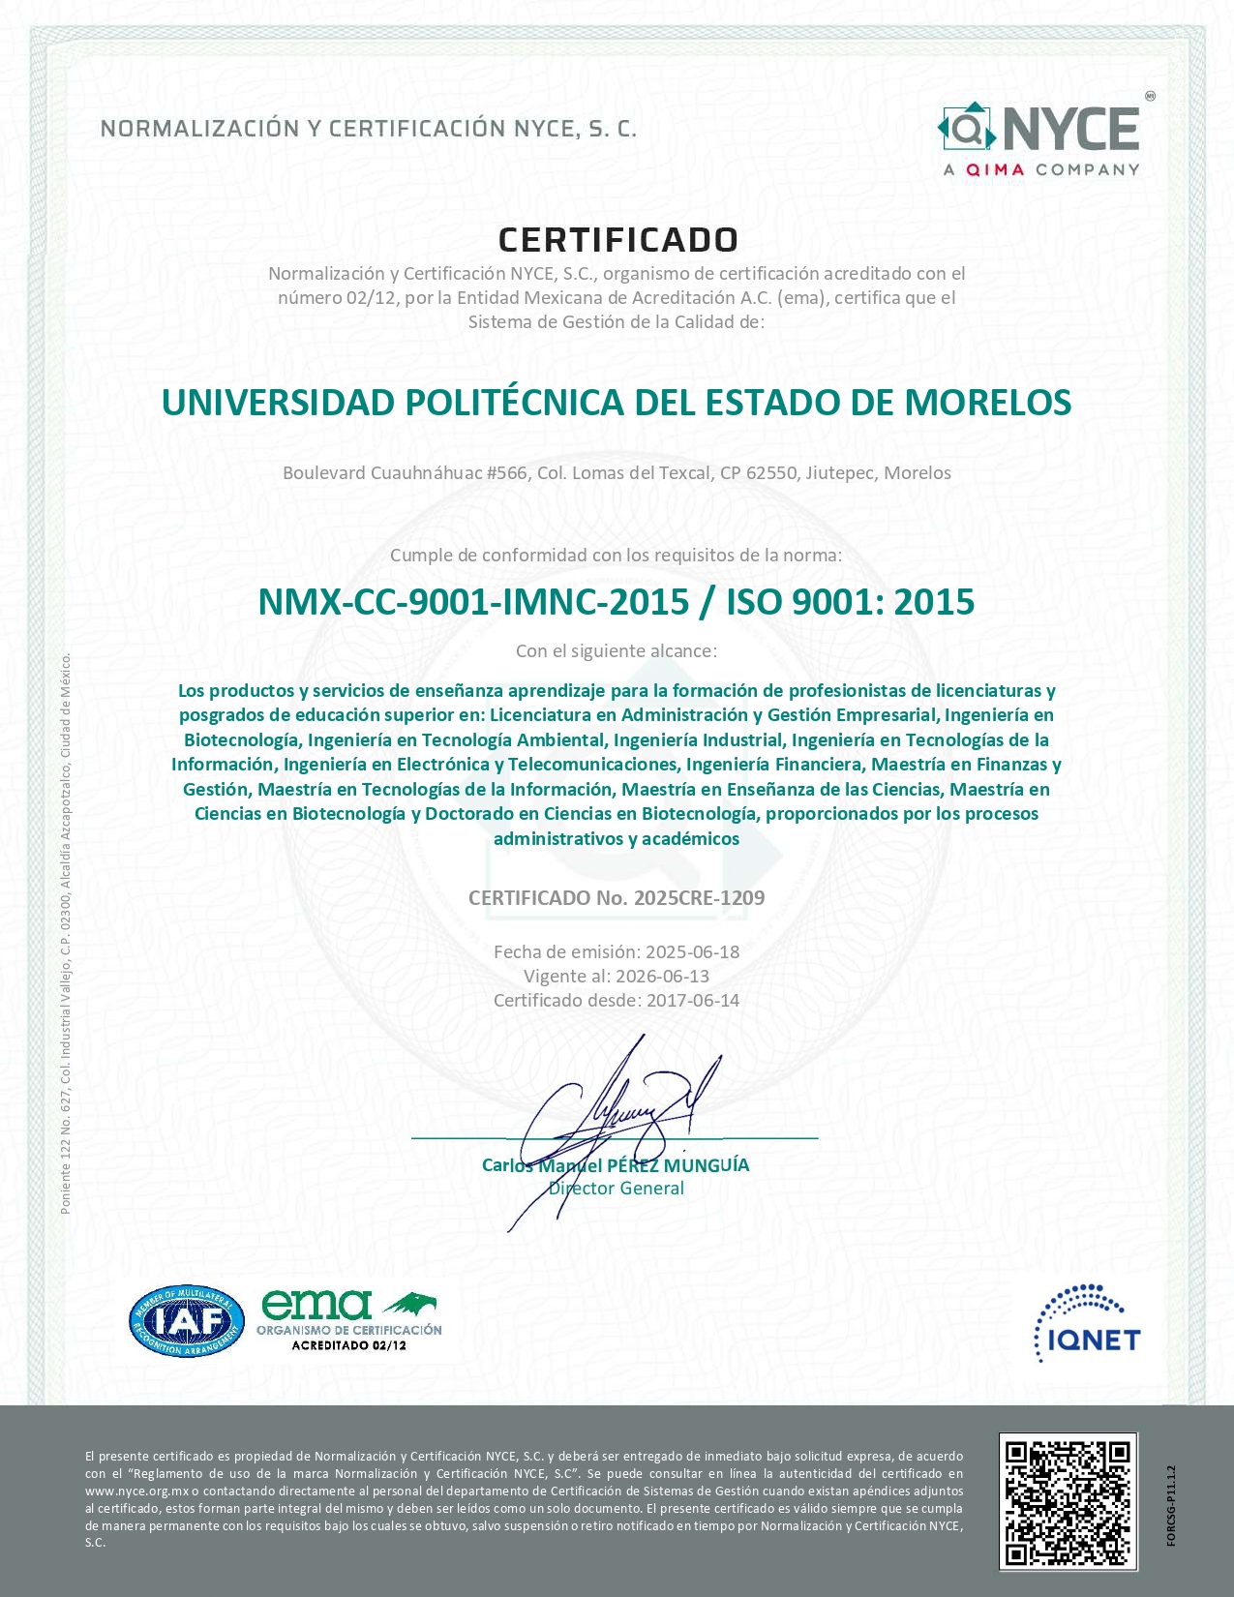Click the 'A QIMA COMPANY' tagline
This screenshot has height=1597, width=1234.
click(x=1041, y=170)
